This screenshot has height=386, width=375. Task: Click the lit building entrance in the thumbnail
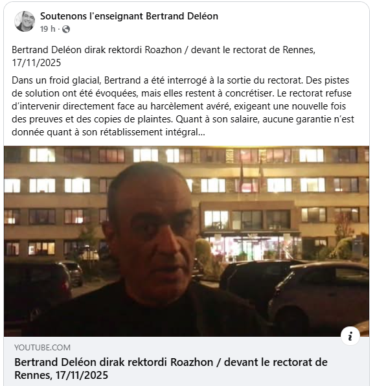pyautogui.click(x=251, y=247)
